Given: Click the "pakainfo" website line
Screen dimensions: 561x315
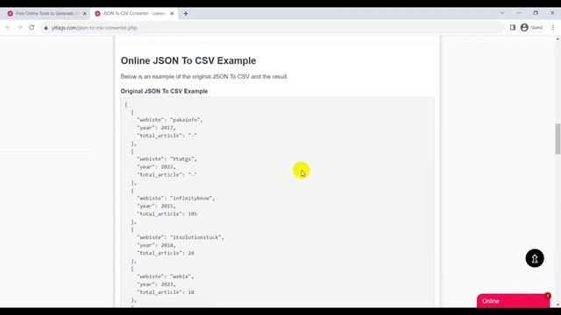Looking at the screenshot, I should (170, 120).
